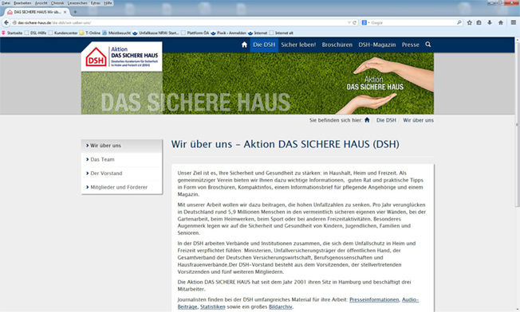This screenshot has width=520, height=312.
Task: Click Die DSH in breadcrumb
Action: click(x=386, y=120)
